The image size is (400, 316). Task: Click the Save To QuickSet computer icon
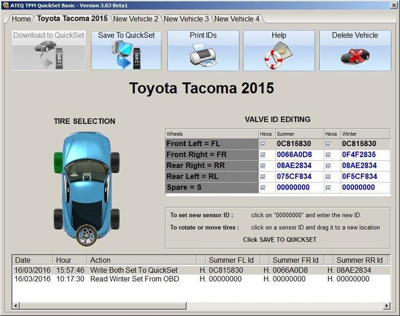pyautogui.click(x=126, y=54)
